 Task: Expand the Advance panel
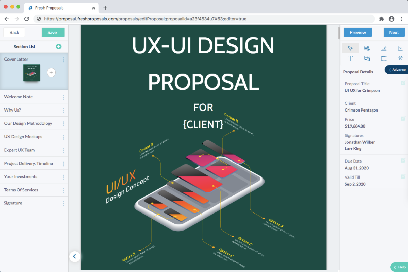(396, 70)
